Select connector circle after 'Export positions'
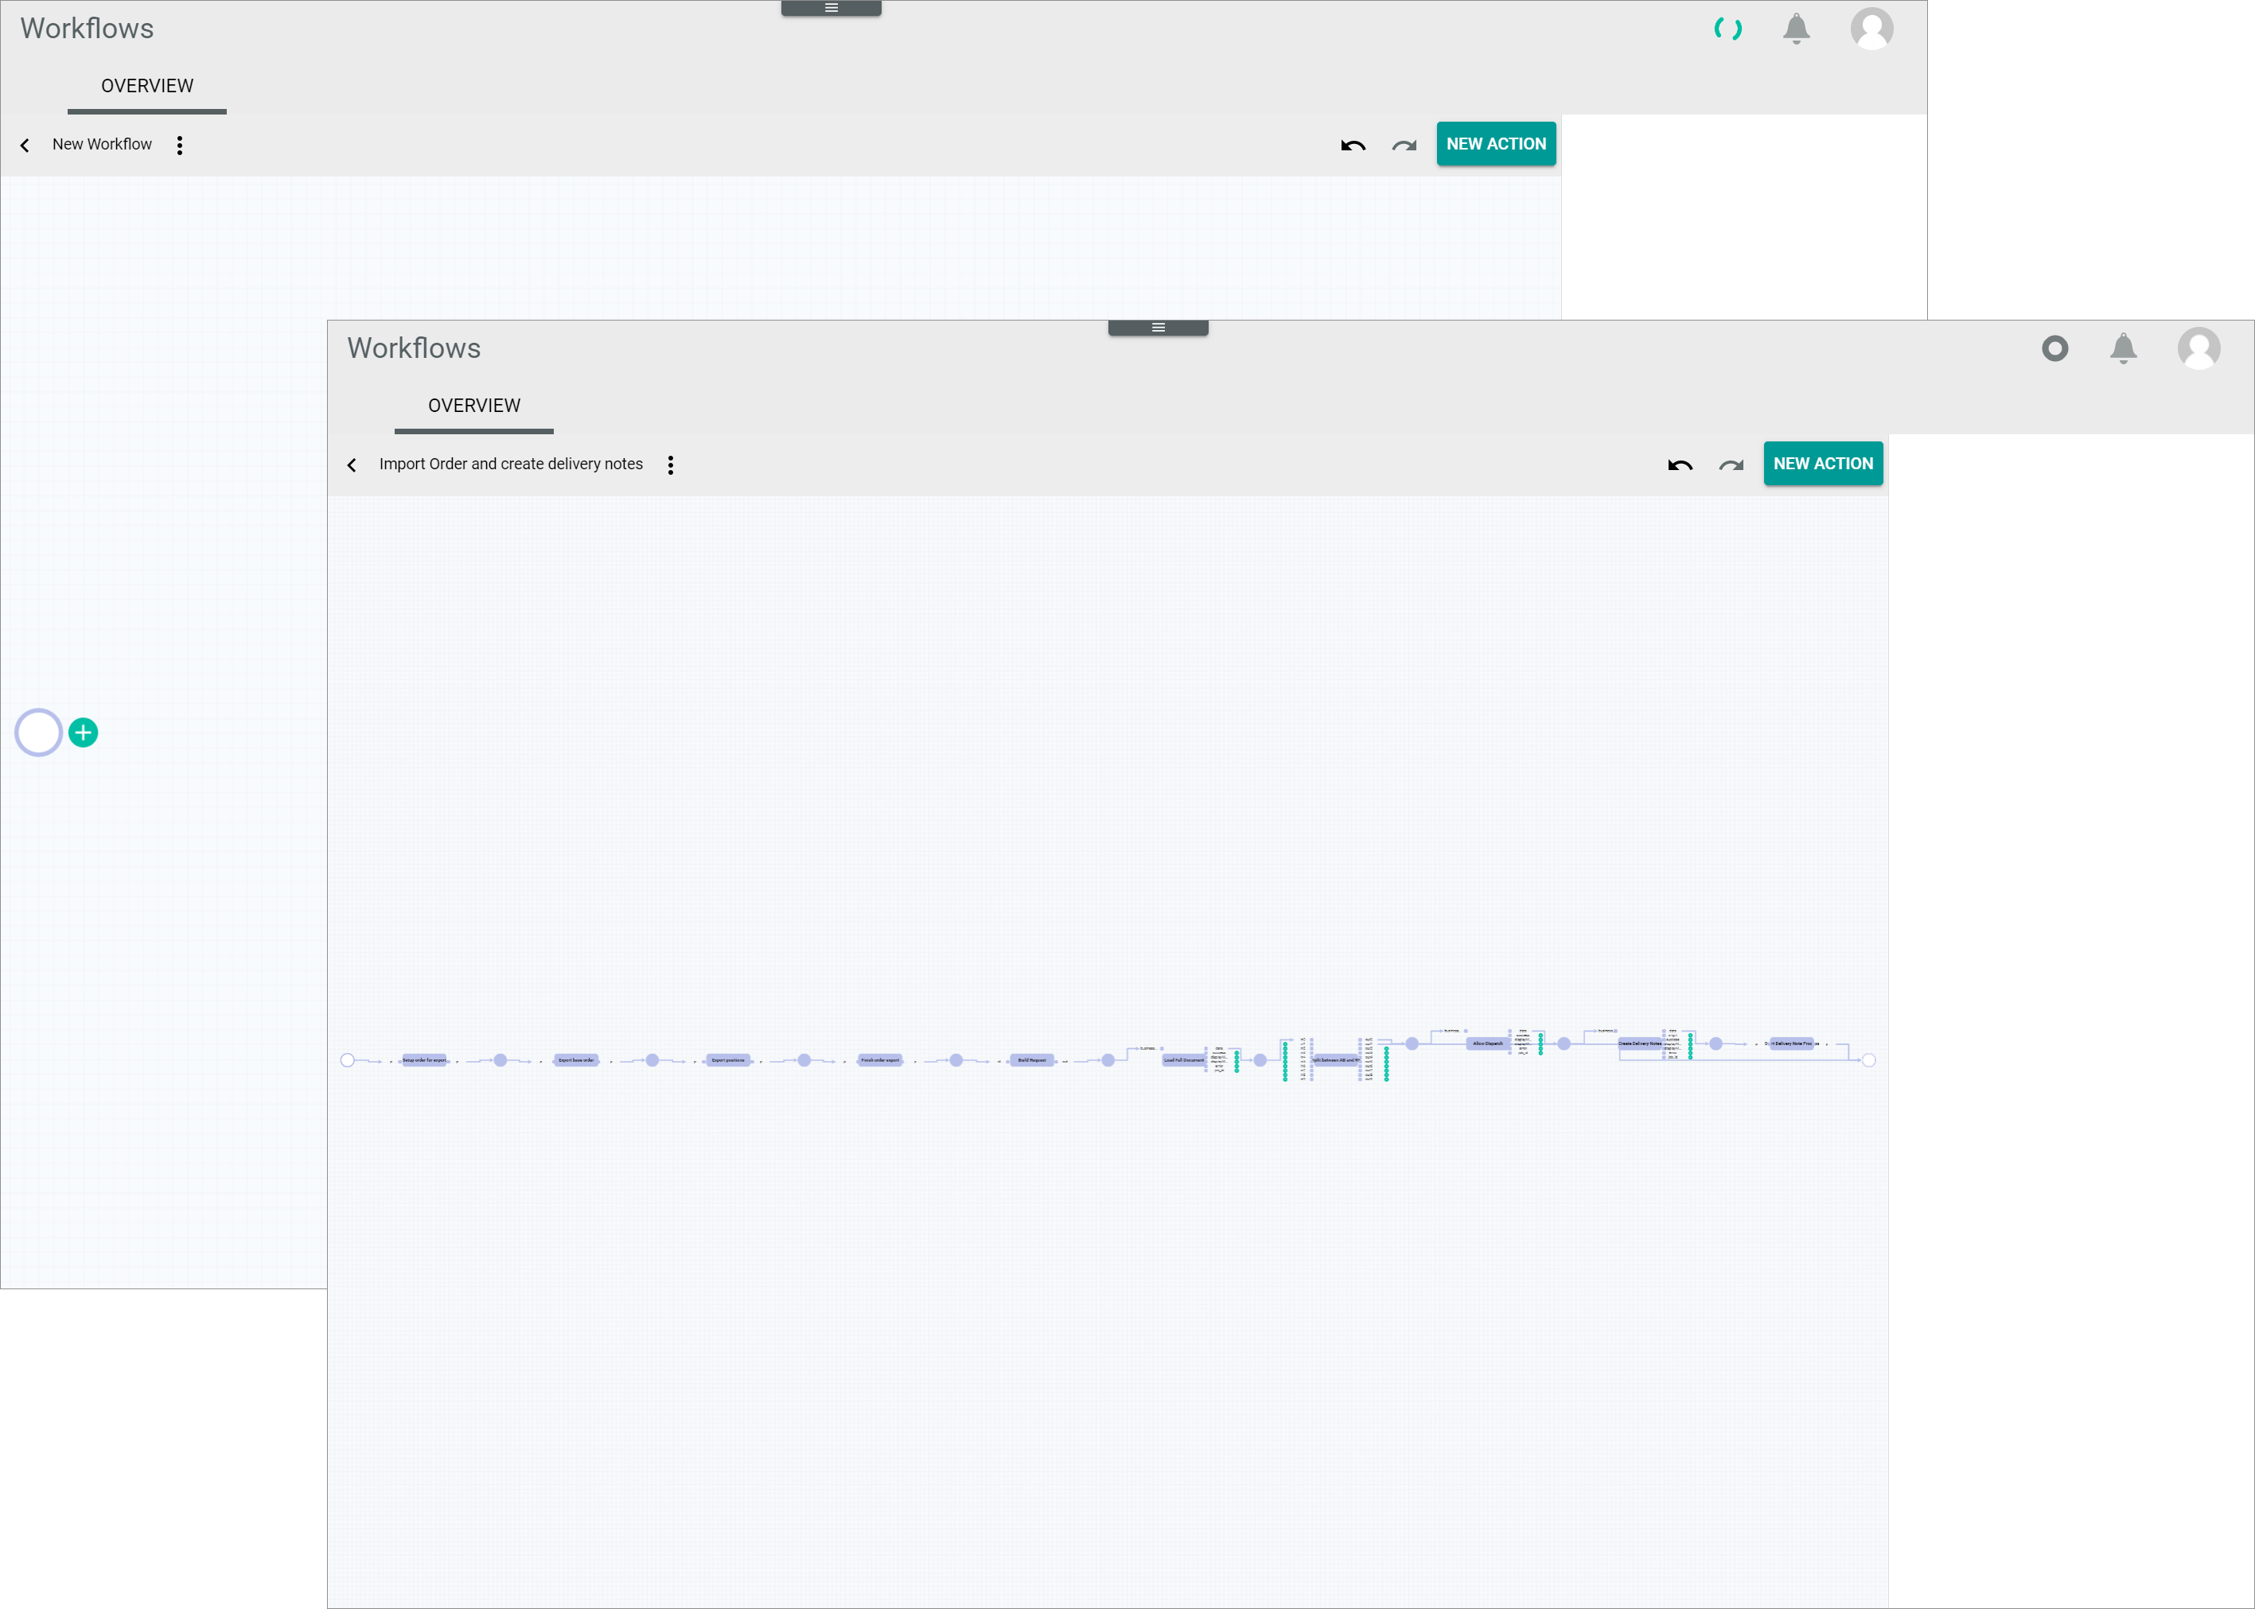This screenshot has height=1609, width=2255. pyautogui.click(x=804, y=1060)
